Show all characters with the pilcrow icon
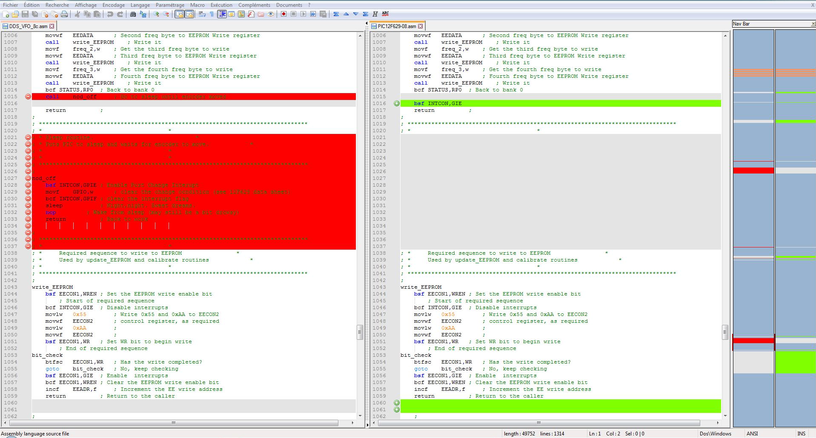816x438 pixels. tap(212, 14)
